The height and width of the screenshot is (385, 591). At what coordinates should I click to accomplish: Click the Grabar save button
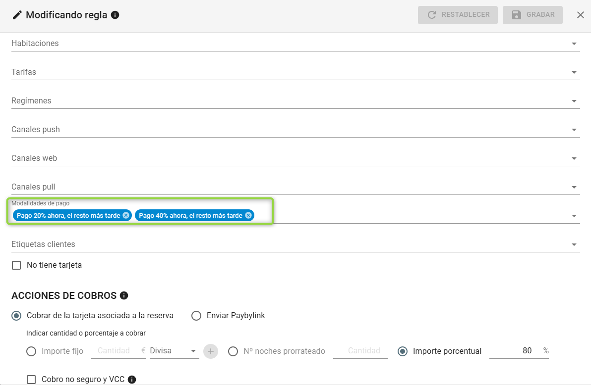[x=532, y=15]
